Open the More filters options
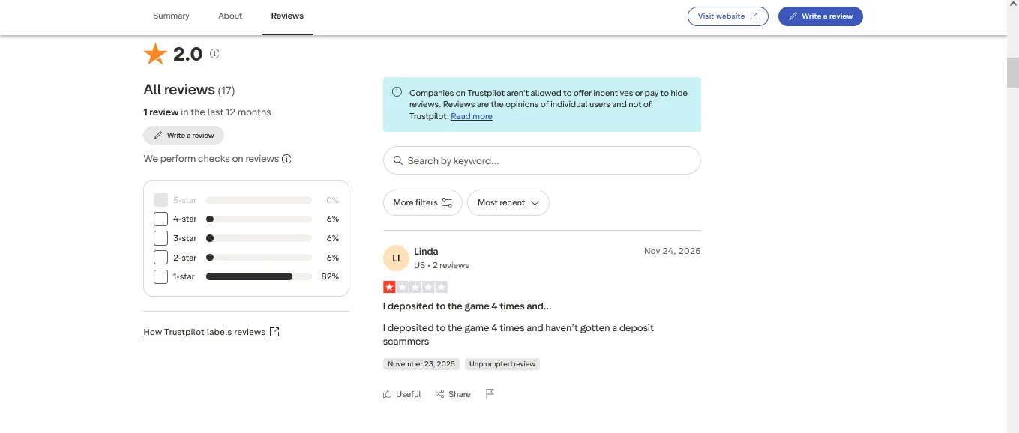Viewport: 1019px width, 433px height. [423, 202]
